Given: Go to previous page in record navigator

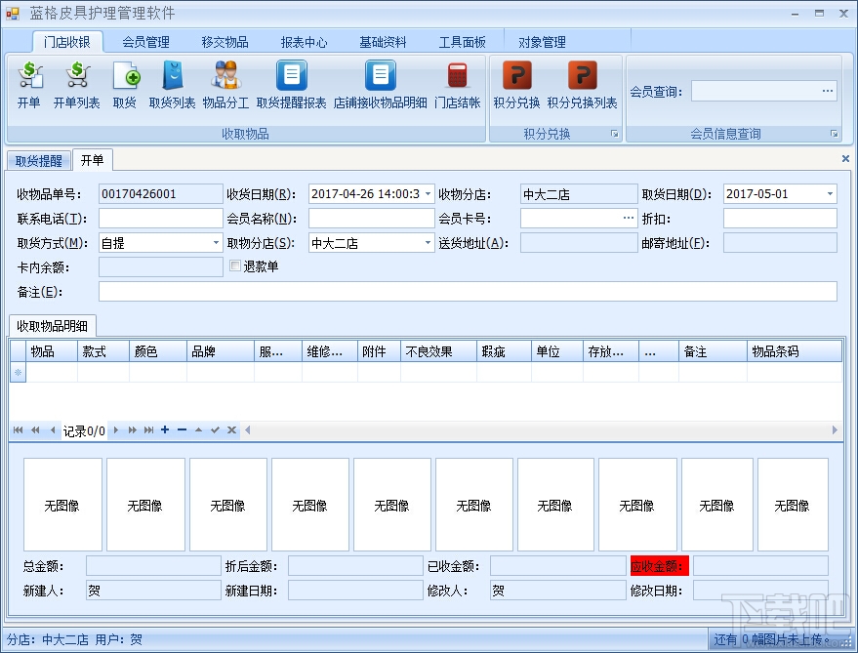Looking at the screenshot, I should tap(35, 430).
